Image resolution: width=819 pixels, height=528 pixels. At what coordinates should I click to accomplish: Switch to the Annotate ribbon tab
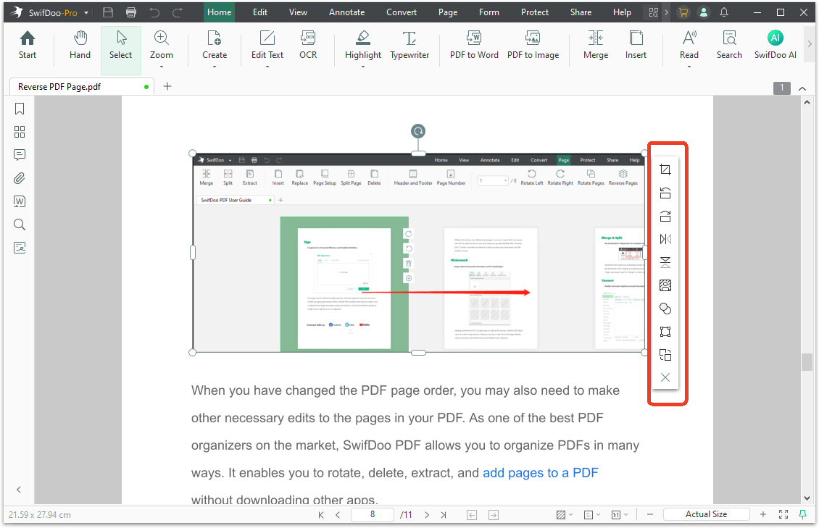347,12
